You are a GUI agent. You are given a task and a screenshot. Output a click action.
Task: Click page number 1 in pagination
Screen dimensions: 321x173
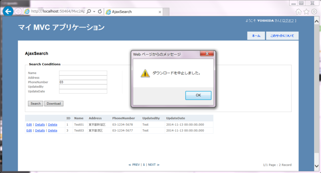(x=144, y=165)
